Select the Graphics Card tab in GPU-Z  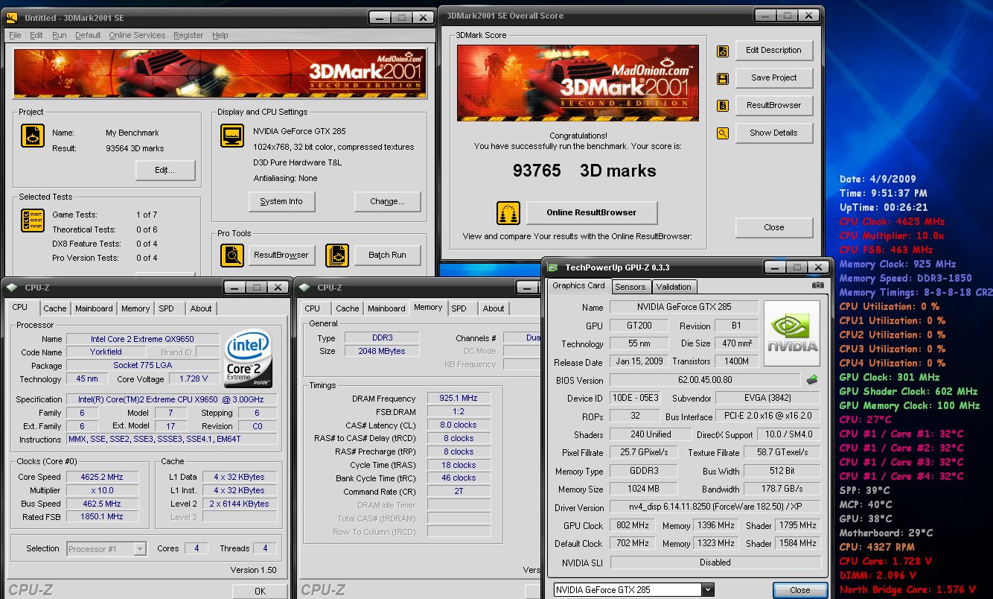579,285
